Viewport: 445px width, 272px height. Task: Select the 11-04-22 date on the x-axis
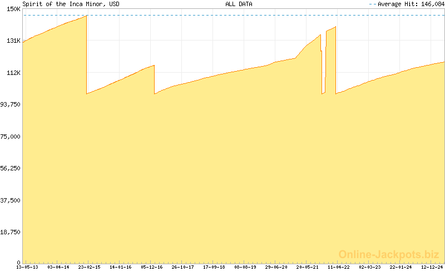338,268
